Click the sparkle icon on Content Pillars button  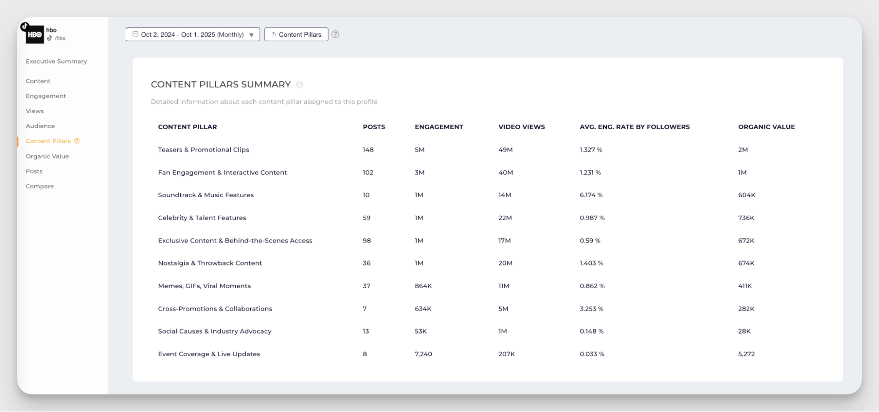pyautogui.click(x=274, y=34)
